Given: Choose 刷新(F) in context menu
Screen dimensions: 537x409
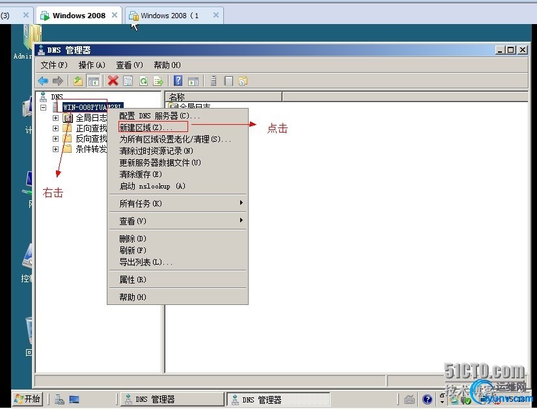Looking at the screenshot, I should click(178, 250).
